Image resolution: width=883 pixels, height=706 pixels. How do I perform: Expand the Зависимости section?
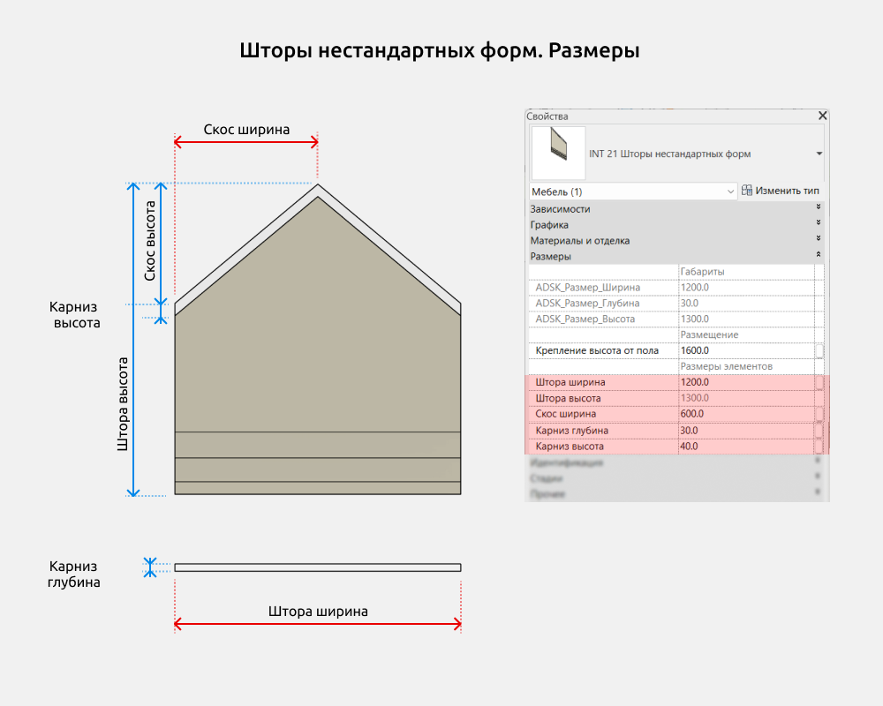click(x=676, y=209)
